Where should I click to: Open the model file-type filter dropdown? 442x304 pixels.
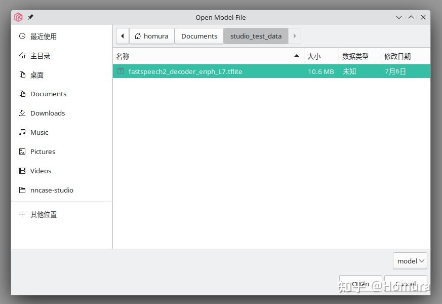click(x=410, y=260)
